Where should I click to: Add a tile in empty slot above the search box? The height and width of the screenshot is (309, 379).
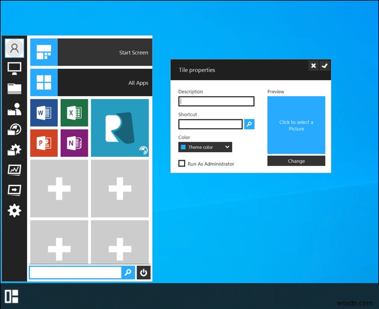(x=59, y=242)
